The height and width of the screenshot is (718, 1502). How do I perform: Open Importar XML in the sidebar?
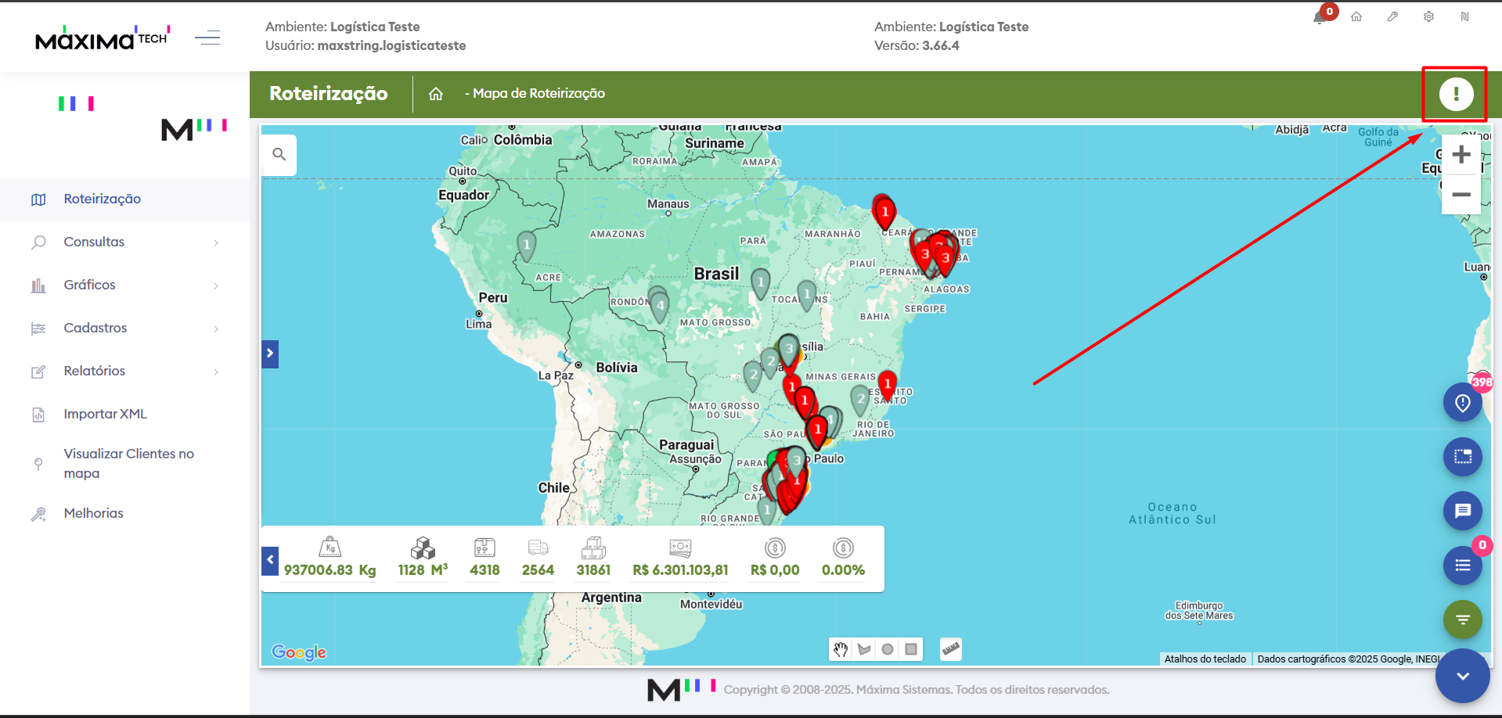124,415
